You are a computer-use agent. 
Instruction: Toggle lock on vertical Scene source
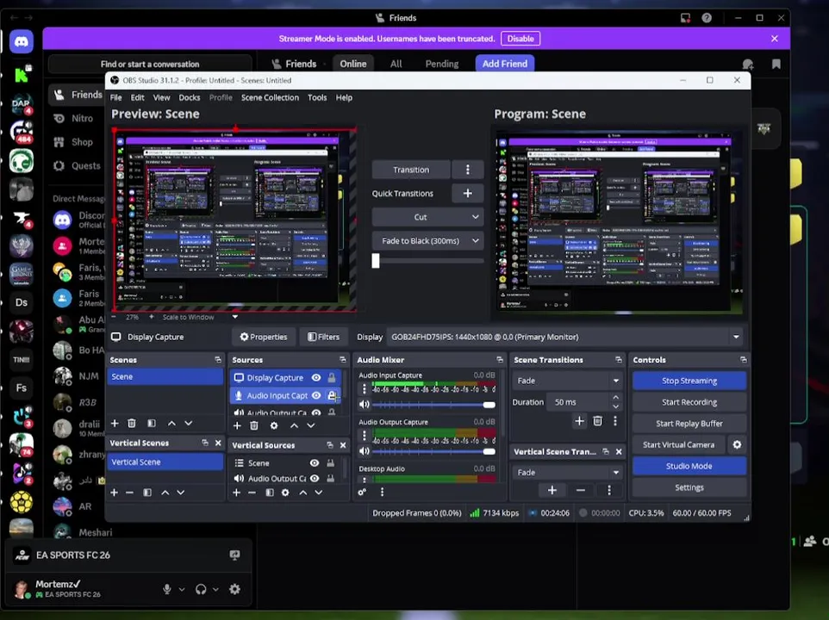[x=330, y=463]
